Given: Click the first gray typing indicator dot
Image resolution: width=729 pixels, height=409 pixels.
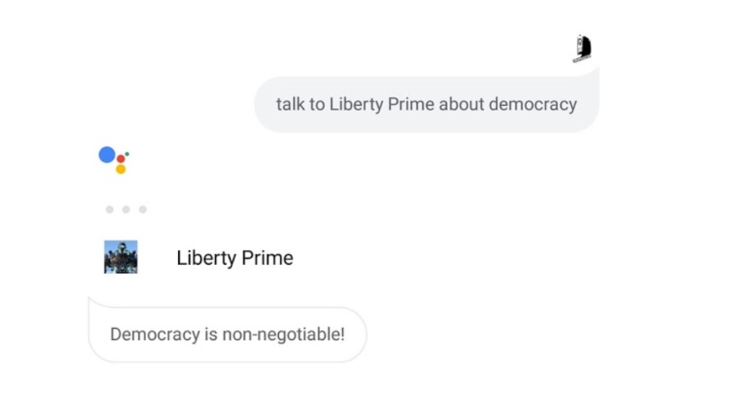Looking at the screenshot, I should point(110,210).
